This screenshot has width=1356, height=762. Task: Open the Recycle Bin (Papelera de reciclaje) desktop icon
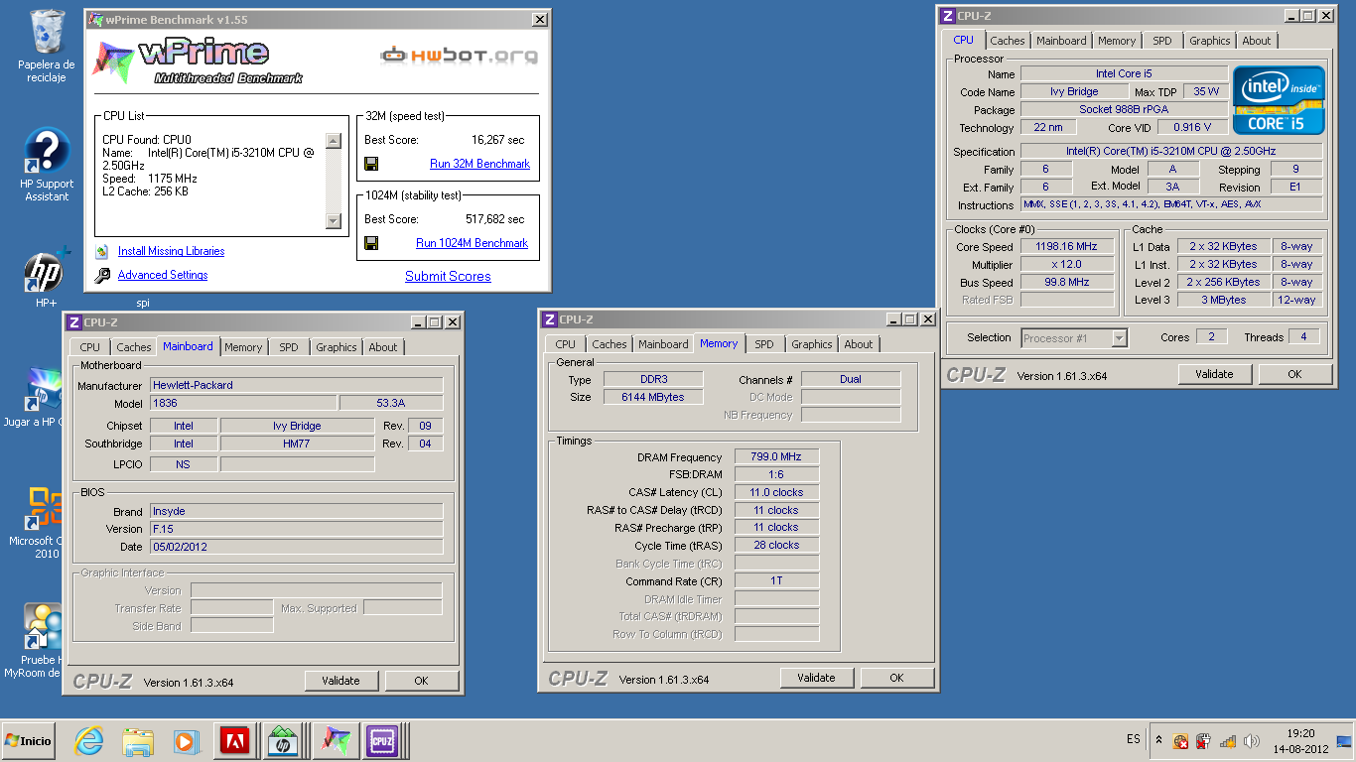[47, 45]
